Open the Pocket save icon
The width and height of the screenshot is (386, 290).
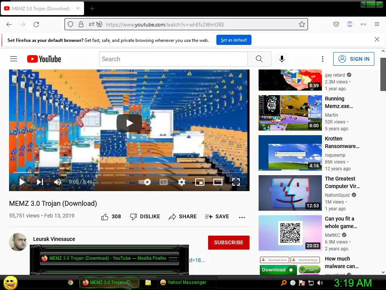pos(336,24)
